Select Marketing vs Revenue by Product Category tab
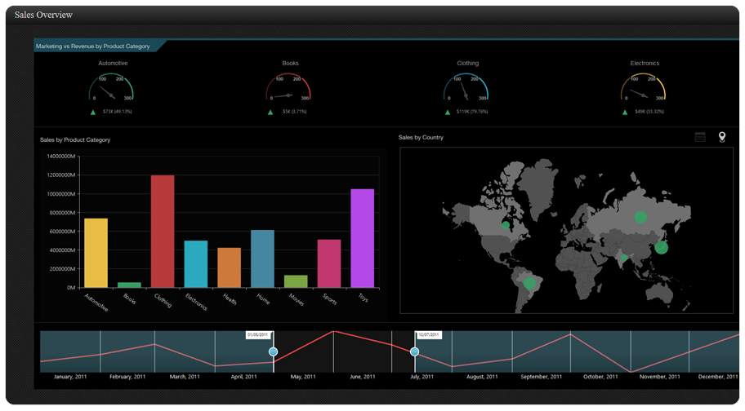The width and height of the screenshot is (745, 411). point(93,46)
